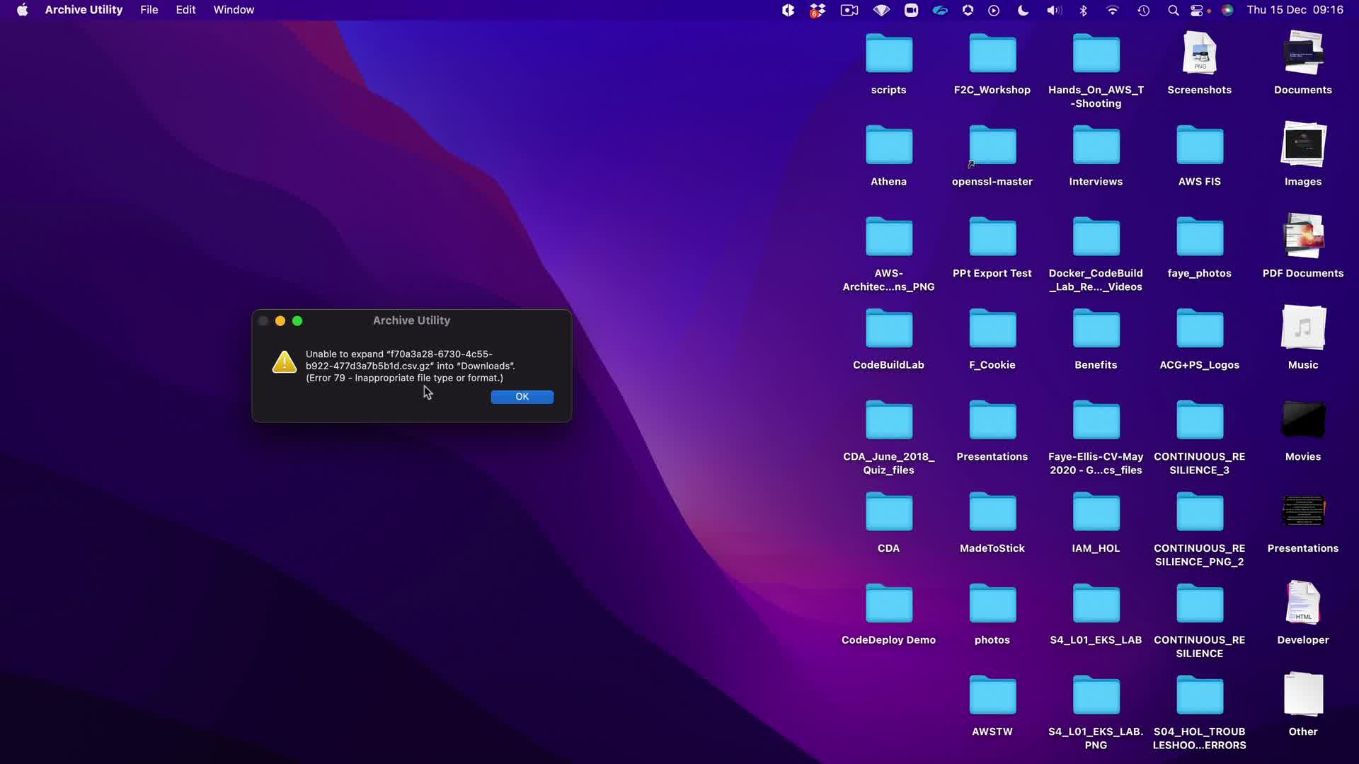Click the Dropbox menu bar icon
Image resolution: width=1359 pixels, height=764 pixels.
pyautogui.click(x=818, y=10)
